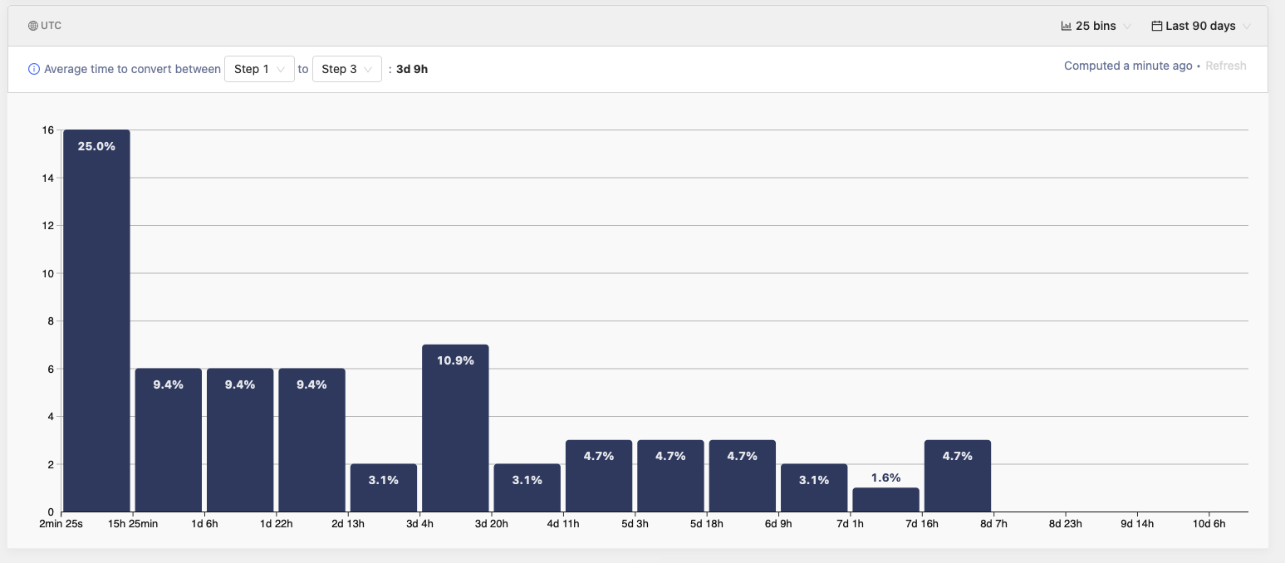This screenshot has width=1285, height=563.
Task: Open the UTC timezone globe icon
Action: pyautogui.click(x=32, y=25)
